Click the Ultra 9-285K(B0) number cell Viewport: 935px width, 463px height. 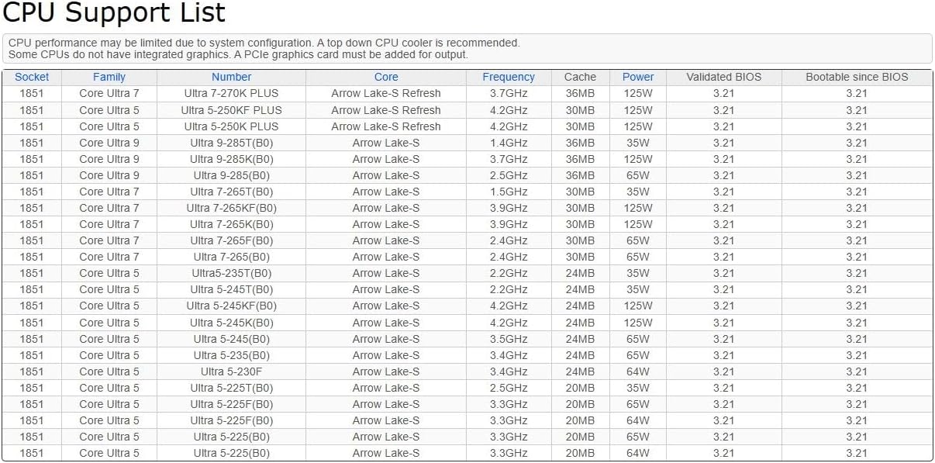pos(232,159)
